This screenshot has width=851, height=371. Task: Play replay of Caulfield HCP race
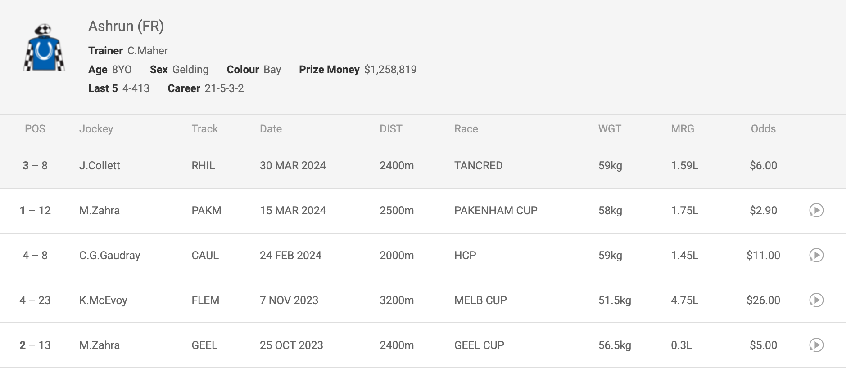[816, 255]
